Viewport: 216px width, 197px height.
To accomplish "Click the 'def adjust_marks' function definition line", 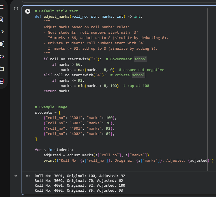I will [89, 17].
